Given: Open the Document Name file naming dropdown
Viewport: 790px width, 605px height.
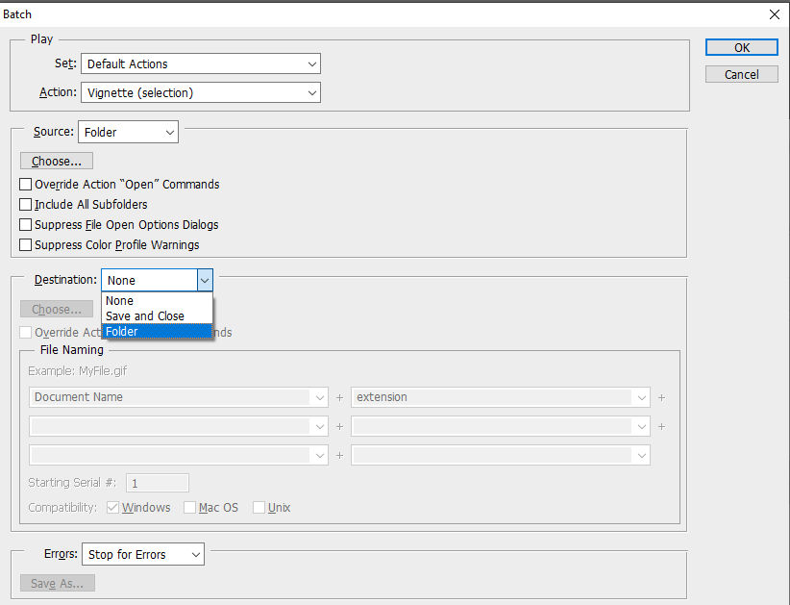Looking at the screenshot, I should pos(179,397).
